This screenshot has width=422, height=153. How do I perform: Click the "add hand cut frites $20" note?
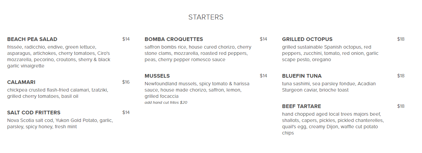click(x=166, y=102)
